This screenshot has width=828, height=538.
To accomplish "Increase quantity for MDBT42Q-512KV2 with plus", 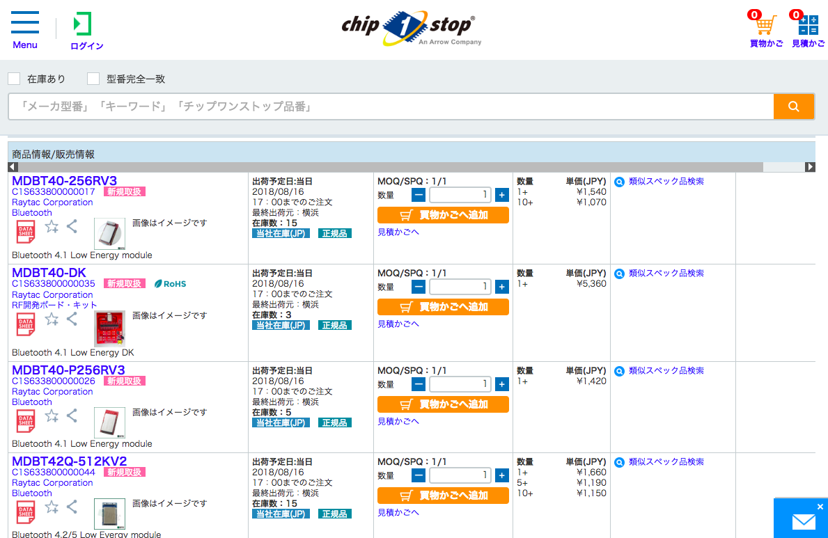I will click(501, 476).
